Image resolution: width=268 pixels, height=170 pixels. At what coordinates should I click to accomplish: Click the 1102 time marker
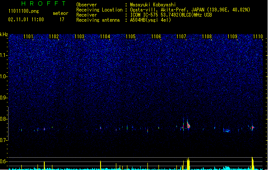click(x=54, y=37)
